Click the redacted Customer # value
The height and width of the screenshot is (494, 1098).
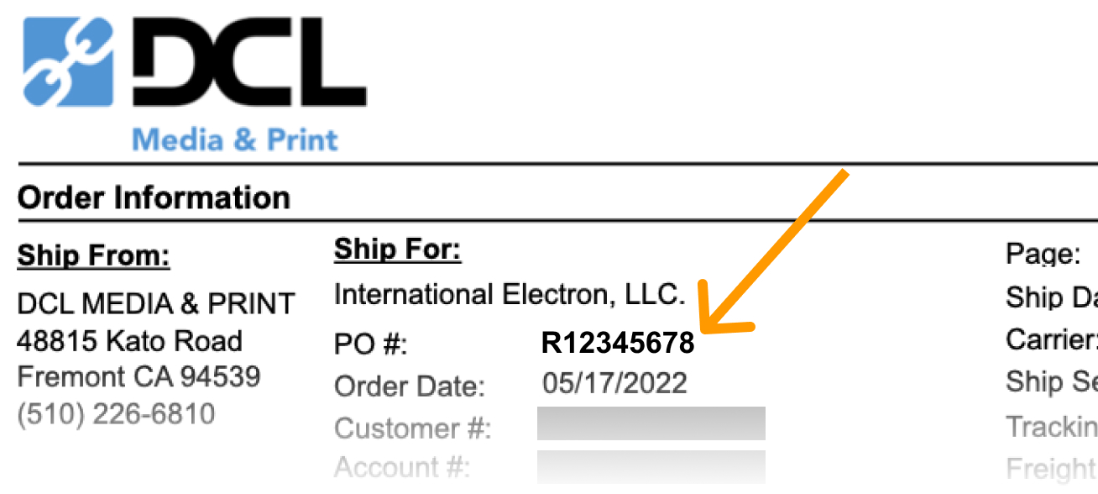coord(651,423)
